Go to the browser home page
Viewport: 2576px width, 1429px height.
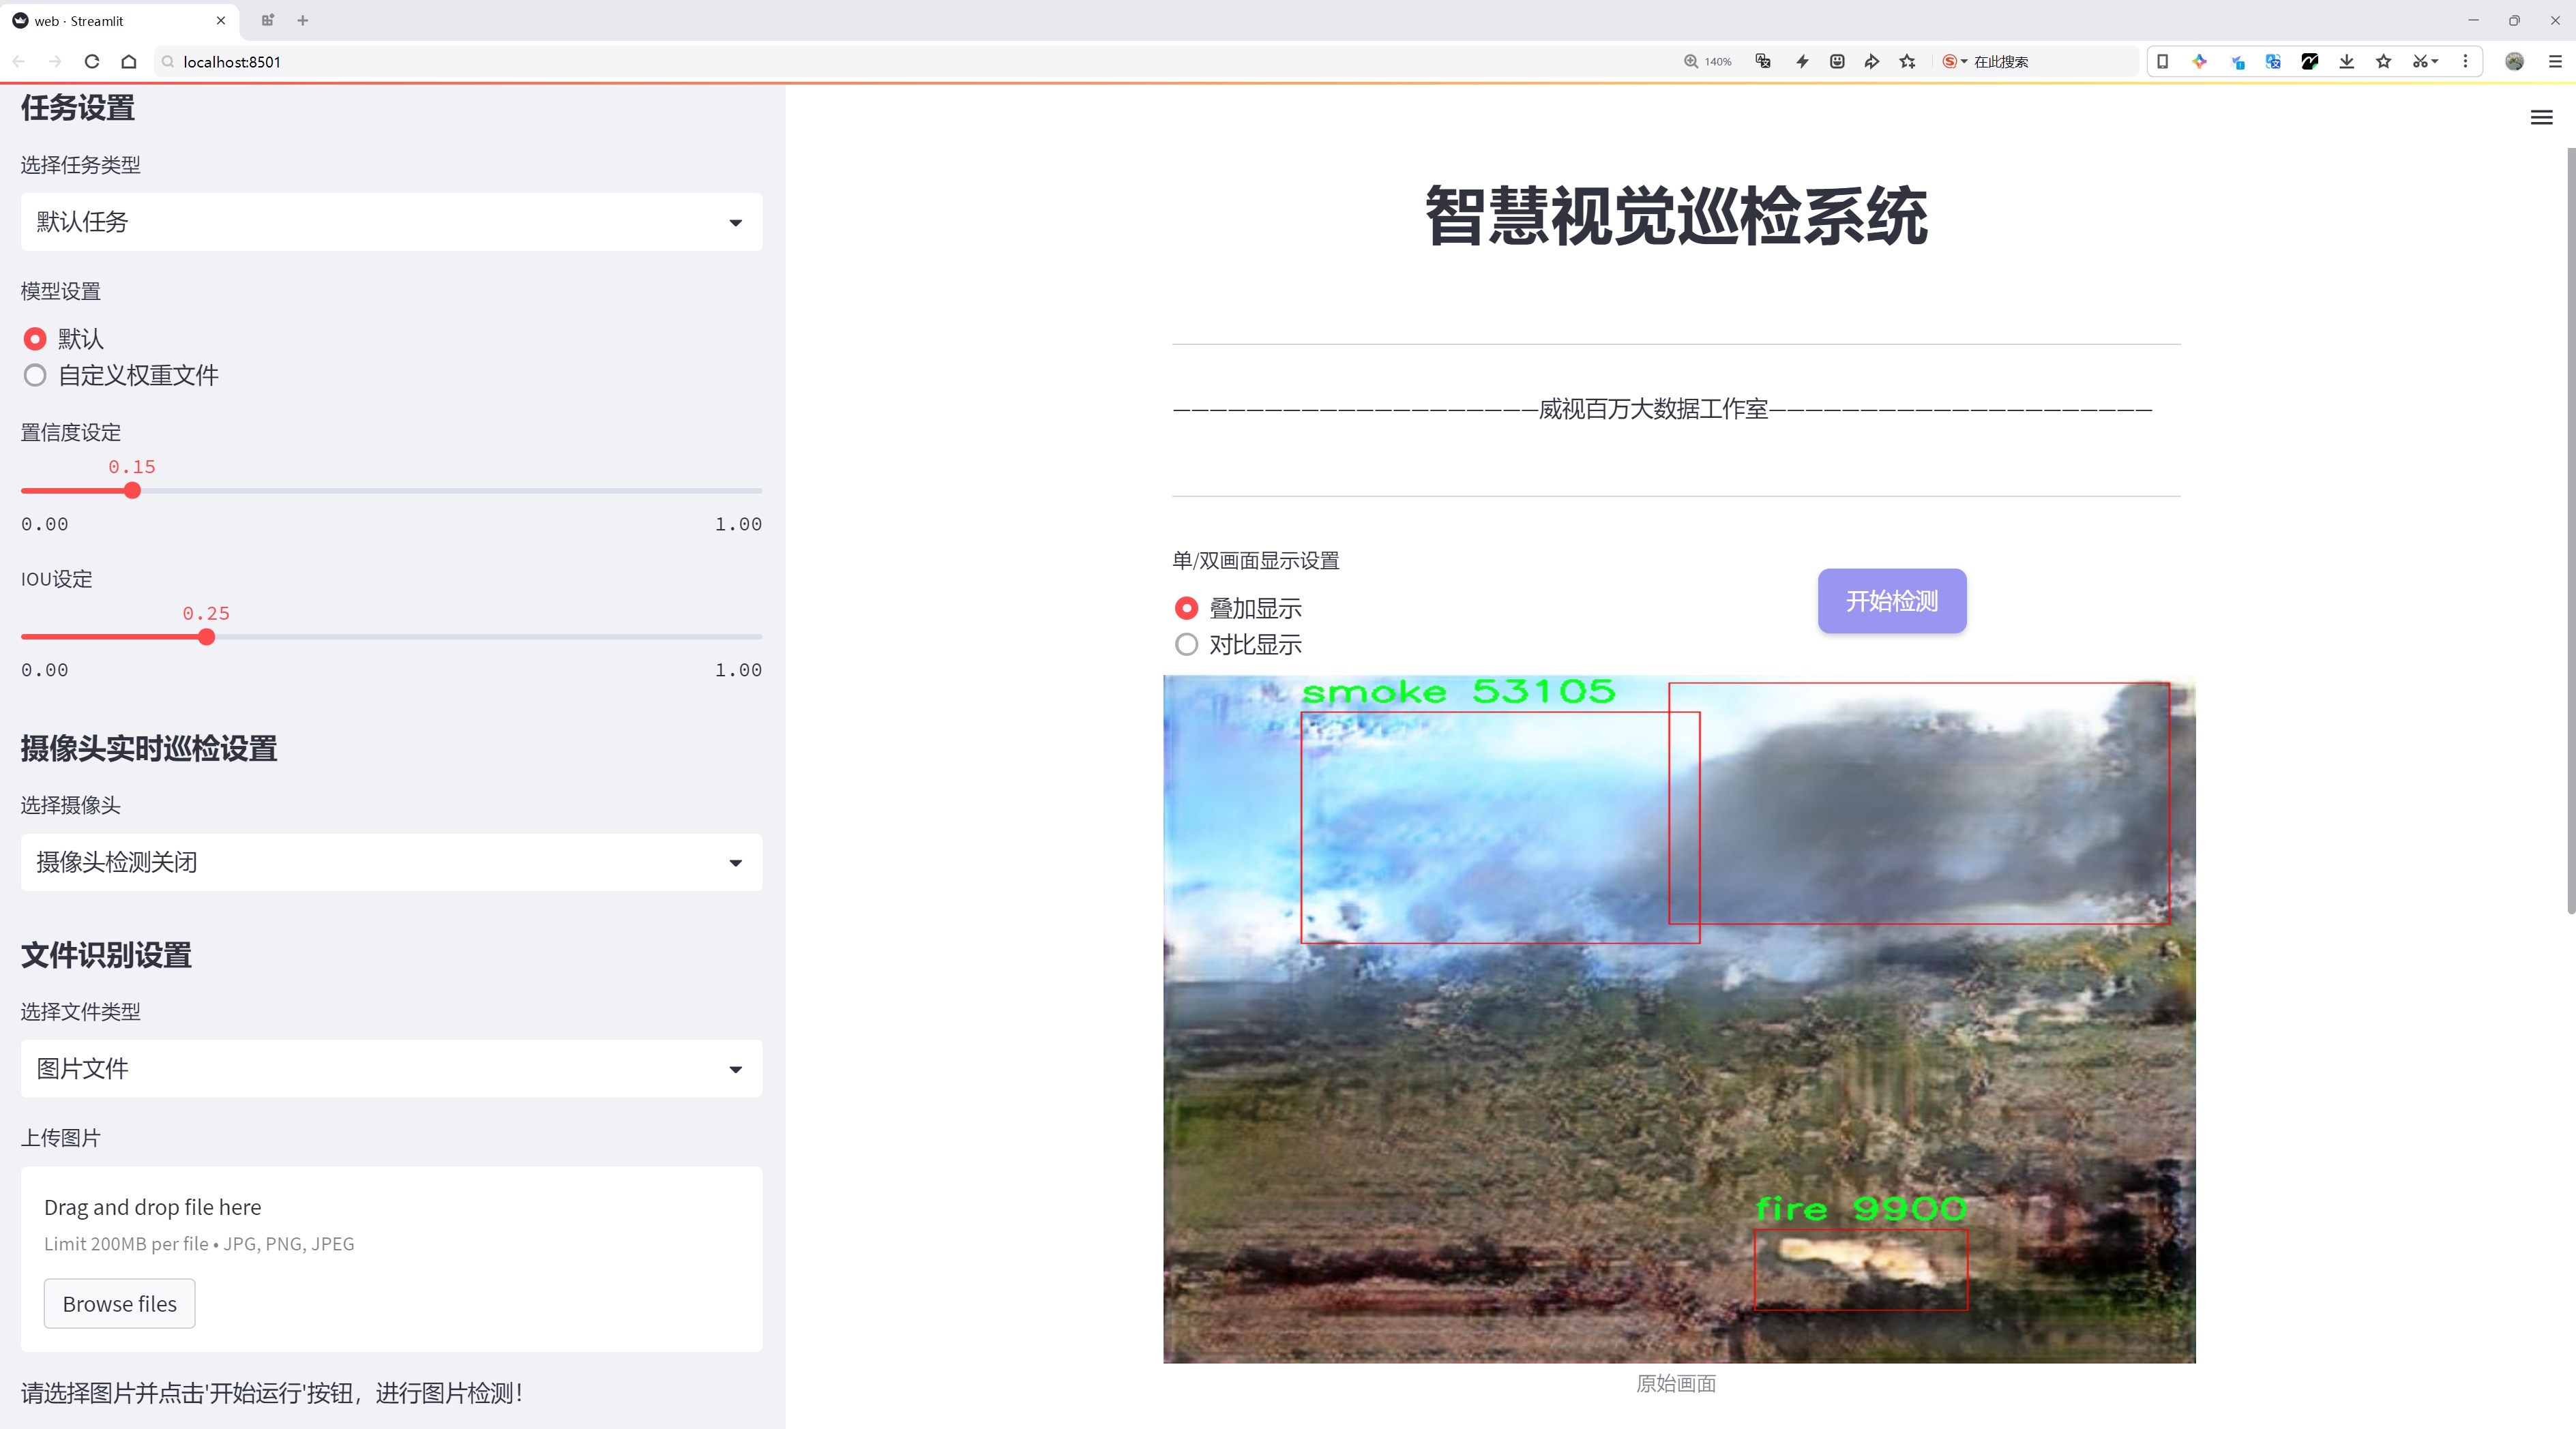tap(129, 62)
